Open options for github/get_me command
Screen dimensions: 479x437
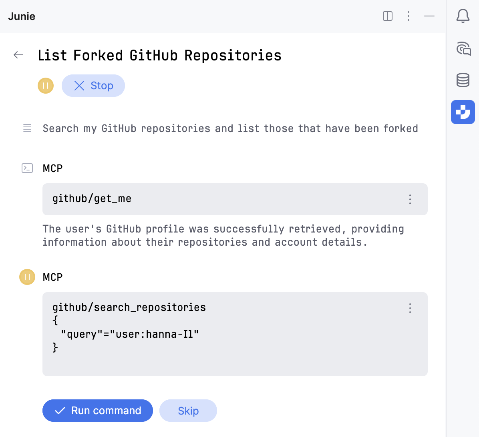click(x=410, y=199)
